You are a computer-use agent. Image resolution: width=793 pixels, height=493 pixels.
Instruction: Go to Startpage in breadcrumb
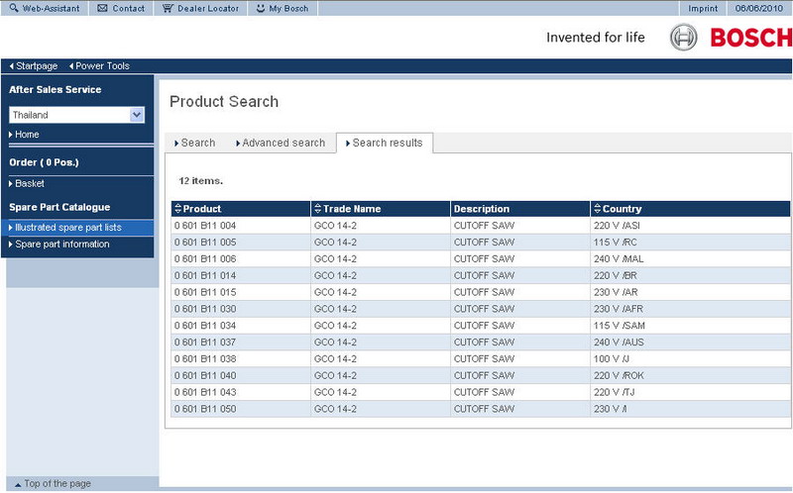tap(37, 66)
